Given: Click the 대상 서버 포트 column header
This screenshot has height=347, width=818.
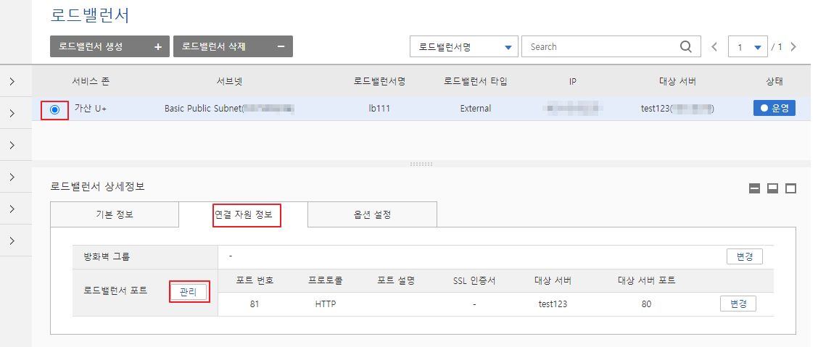Looking at the screenshot, I should [646, 280].
